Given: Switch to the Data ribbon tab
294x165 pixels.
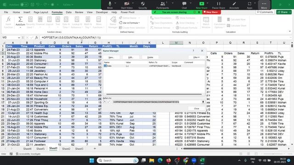Looking at the screenshot, I should pyautogui.click(x=68, y=12).
